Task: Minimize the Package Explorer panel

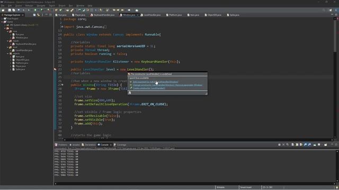Action: tap(46, 15)
